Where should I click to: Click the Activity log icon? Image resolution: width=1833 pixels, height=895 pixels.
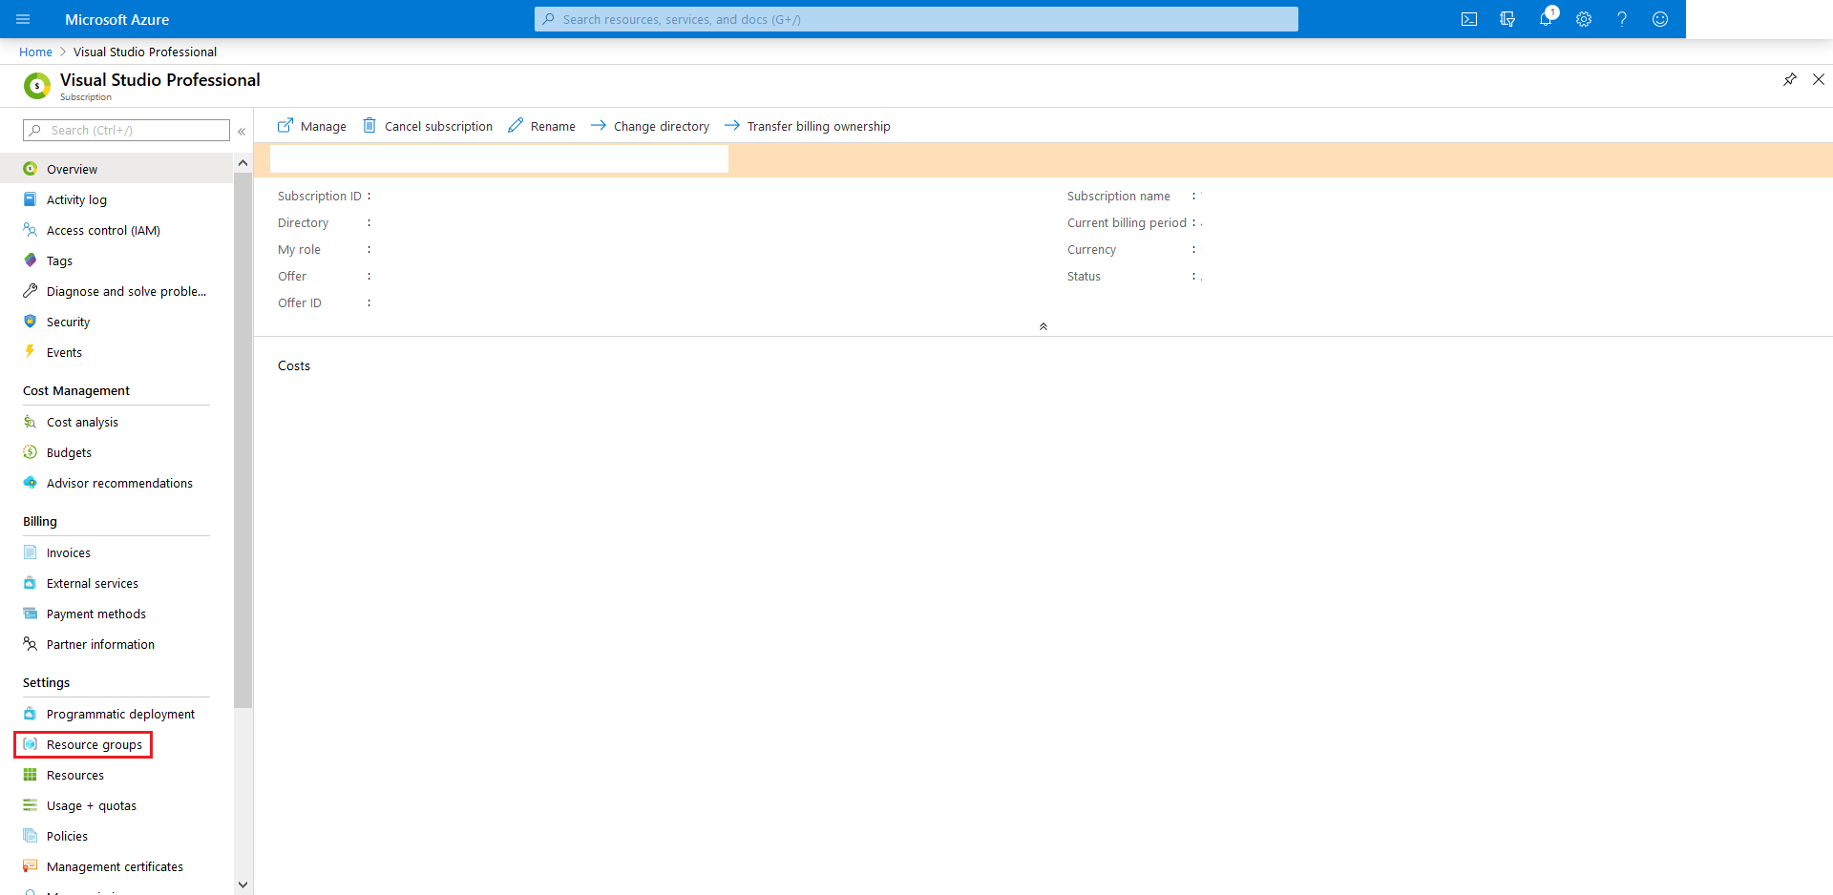(31, 199)
